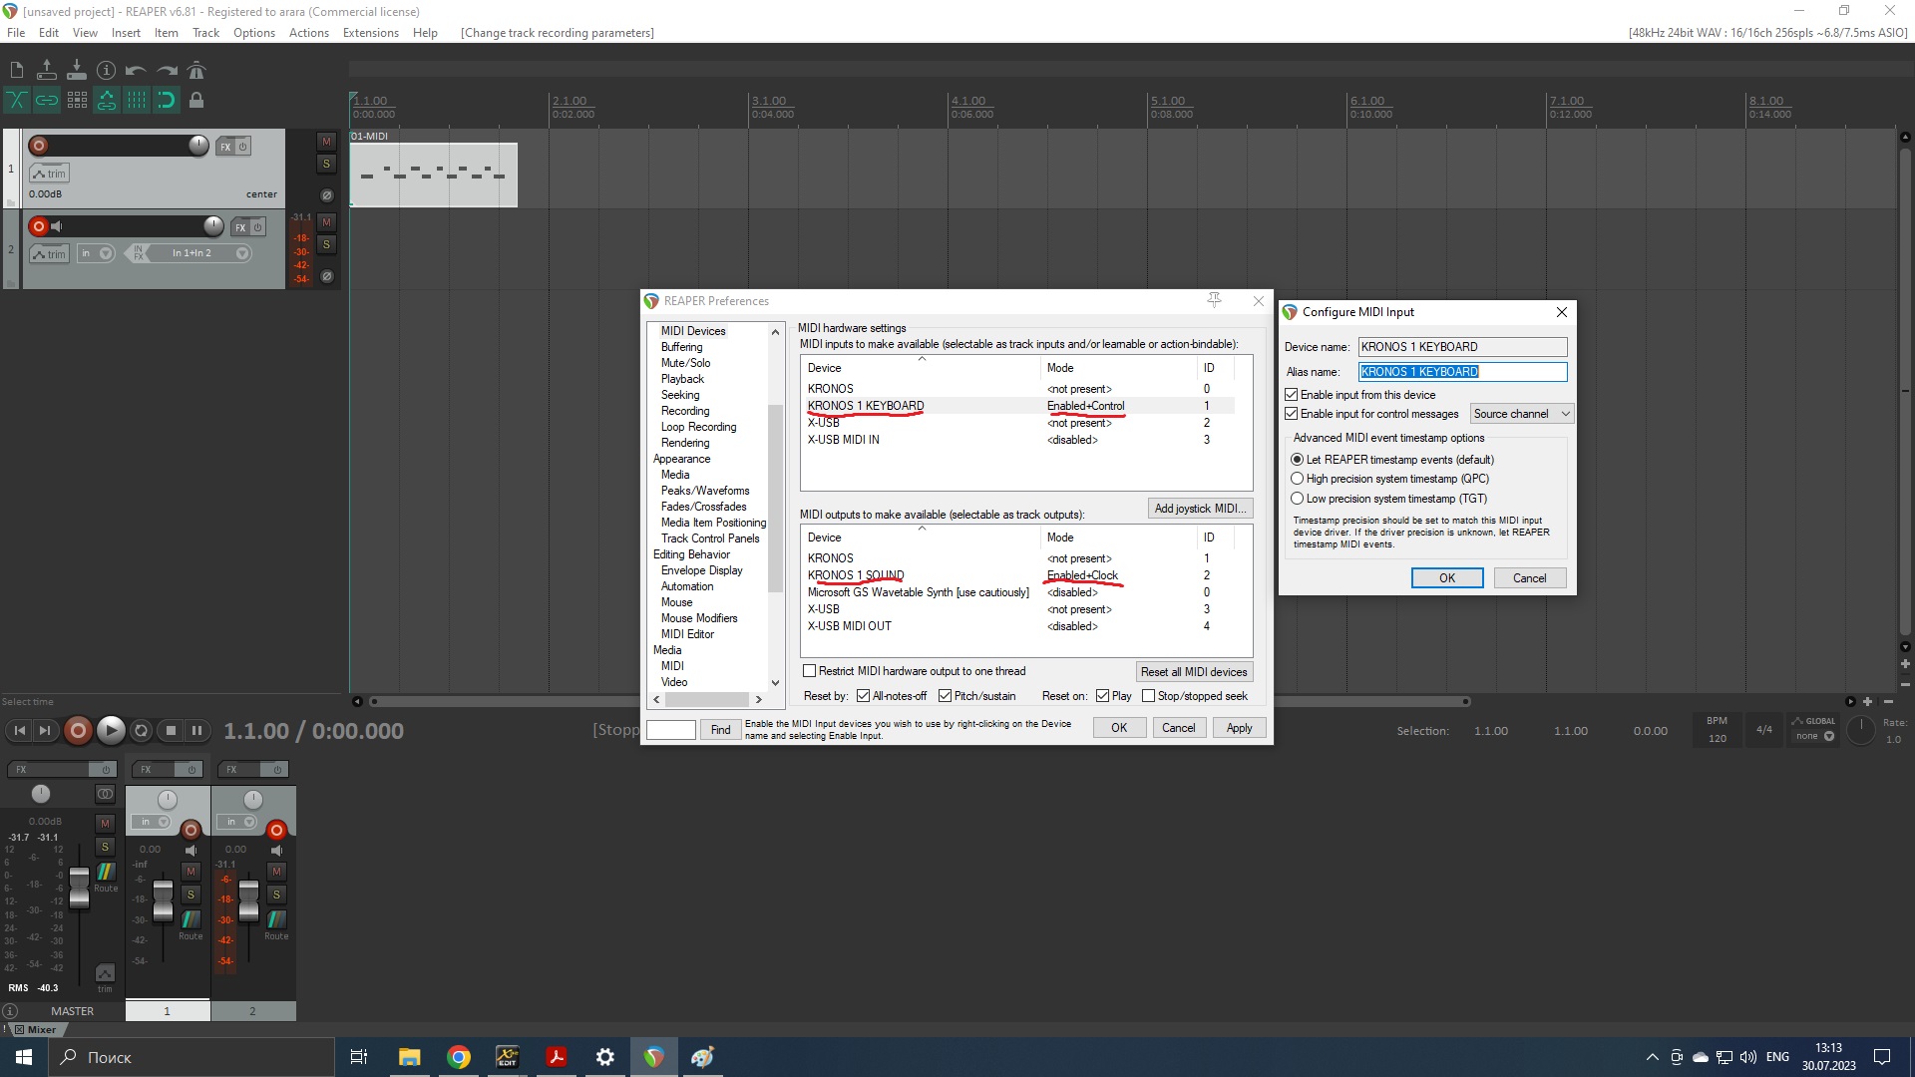Click Add joystick MIDI button
This screenshot has width=1915, height=1077.
coord(1199,509)
